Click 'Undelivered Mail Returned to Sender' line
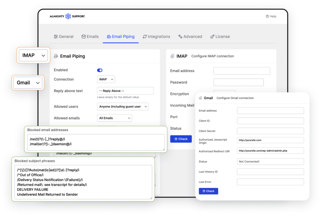The height and width of the screenshot is (216, 321). tap(48, 194)
